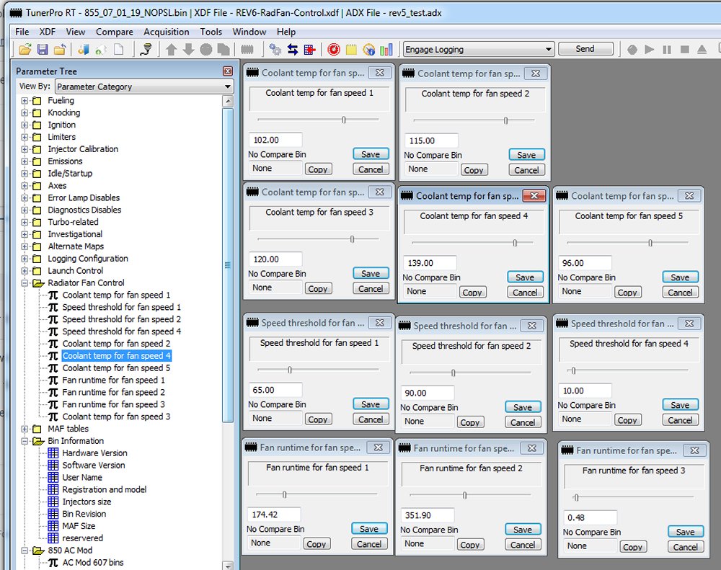Screen dimensions: 721x570
Task: Click the Hardware Version table icon
Action: point(53,453)
